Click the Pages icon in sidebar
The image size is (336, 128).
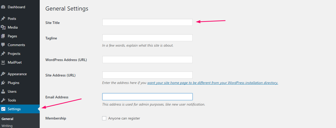click(3, 36)
